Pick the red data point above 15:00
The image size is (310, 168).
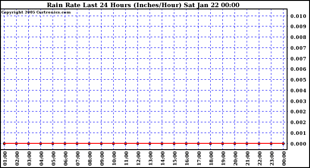tap(174, 143)
